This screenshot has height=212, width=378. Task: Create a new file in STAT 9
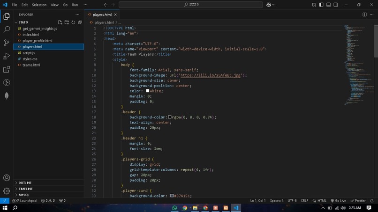click(x=60, y=22)
